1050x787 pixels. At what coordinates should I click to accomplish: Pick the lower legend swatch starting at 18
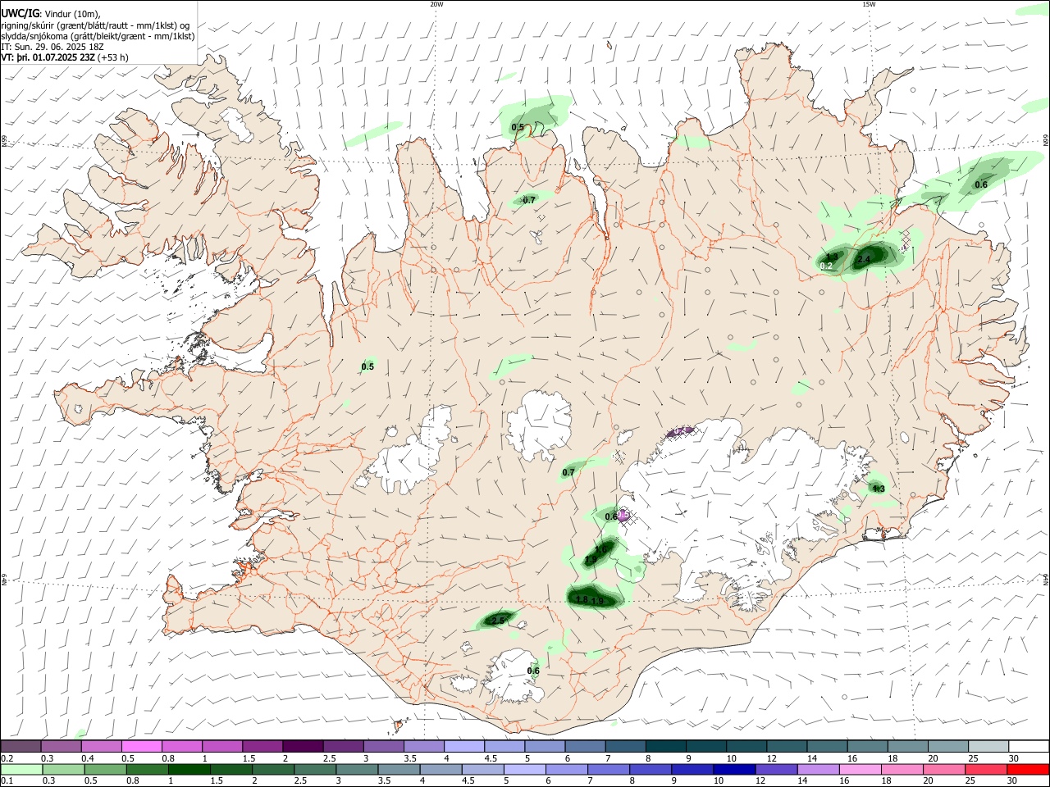pyautogui.click(x=901, y=770)
